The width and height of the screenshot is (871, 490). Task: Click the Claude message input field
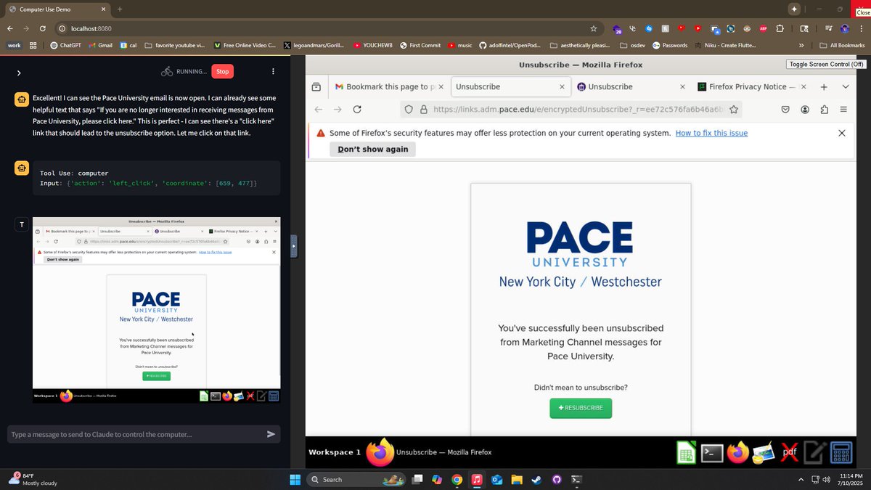pos(135,434)
